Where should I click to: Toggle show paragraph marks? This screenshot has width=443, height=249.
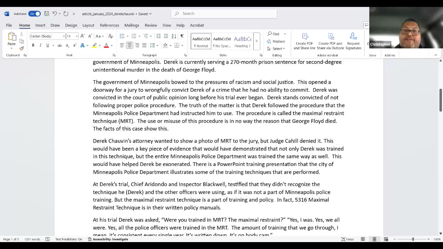(182, 36)
